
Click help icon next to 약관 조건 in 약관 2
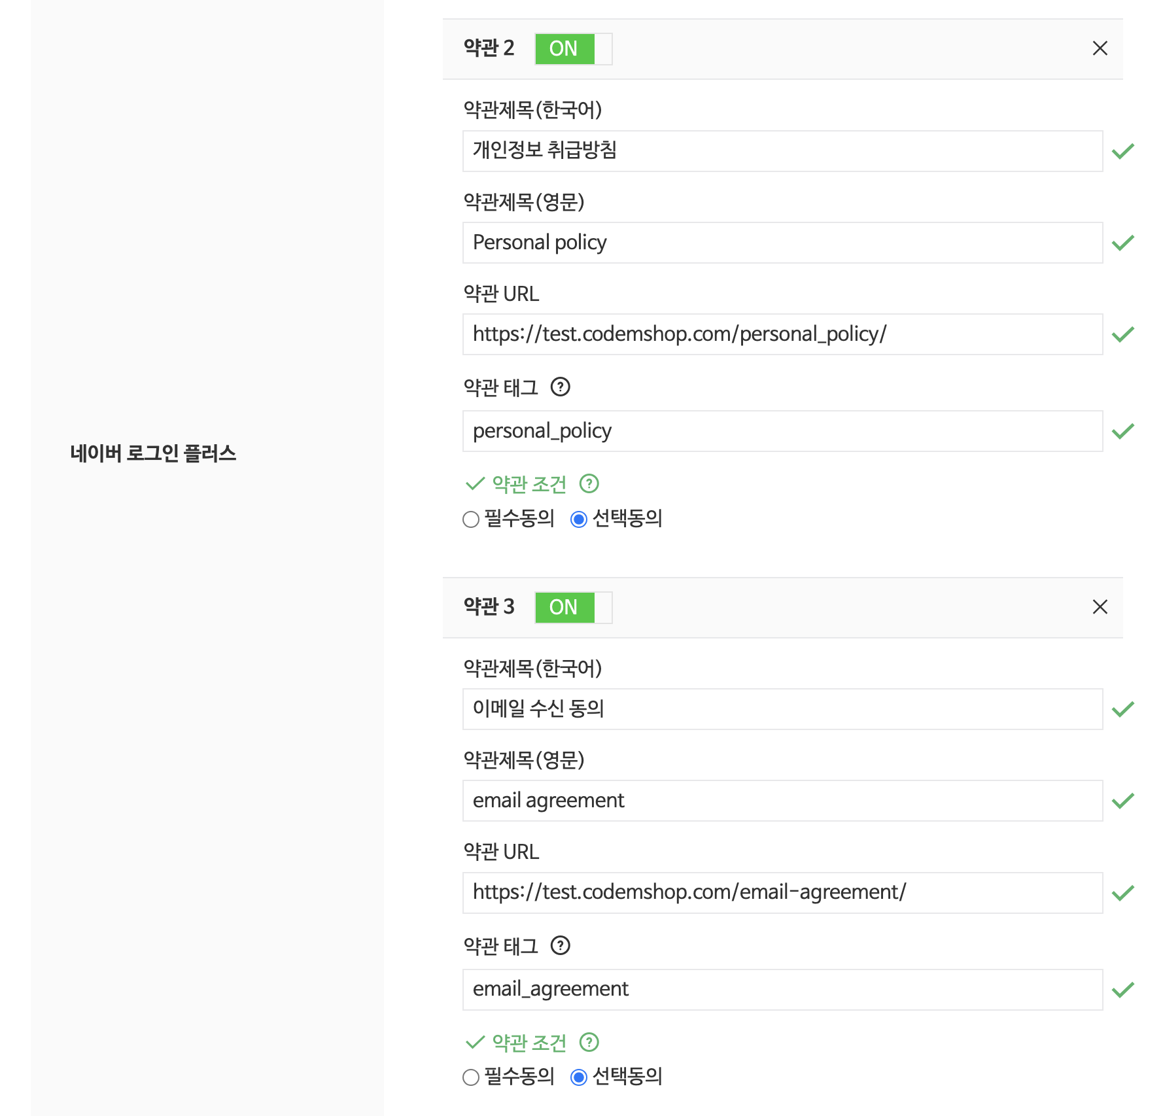(x=589, y=483)
